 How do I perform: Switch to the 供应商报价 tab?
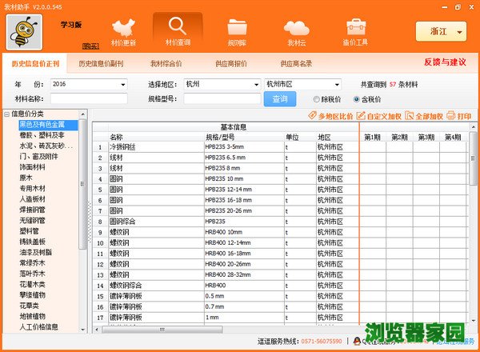point(230,62)
